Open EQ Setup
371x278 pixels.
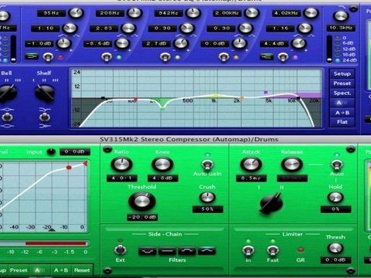[x=342, y=74]
